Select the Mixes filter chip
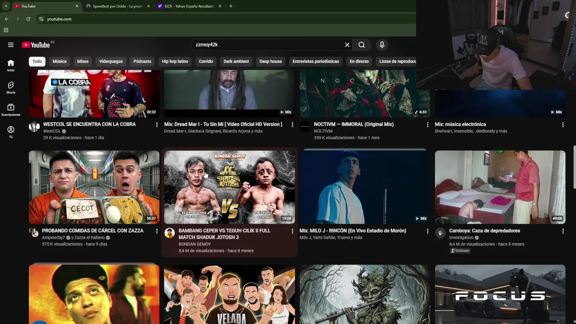576x324 pixels. click(x=83, y=61)
